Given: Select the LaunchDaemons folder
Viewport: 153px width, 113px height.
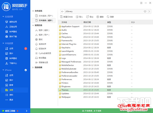Looking at the screenshot, I should (x=106, y=55).
